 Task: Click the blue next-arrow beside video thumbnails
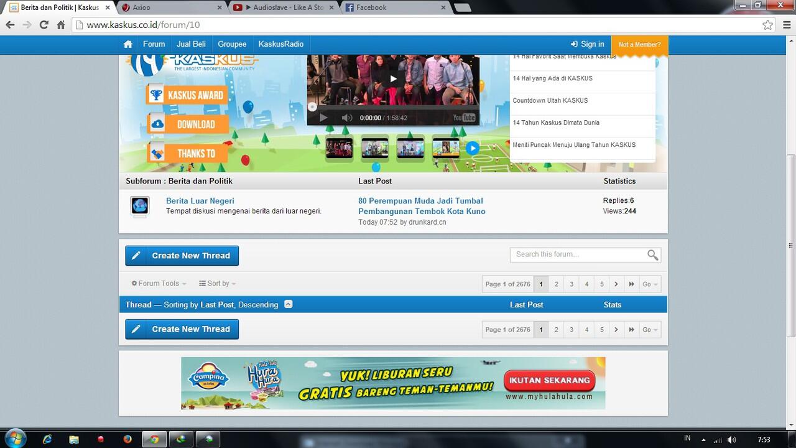473,148
